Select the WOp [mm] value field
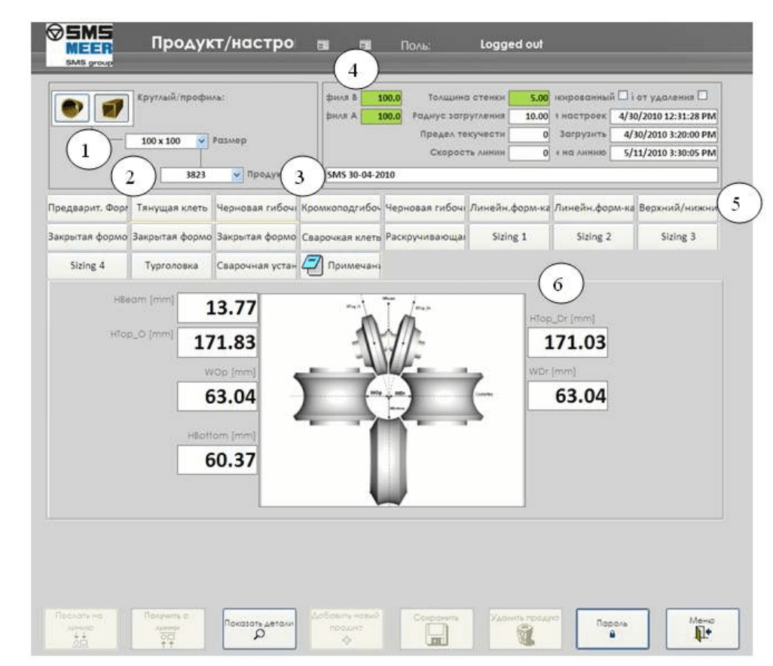 coord(218,396)
